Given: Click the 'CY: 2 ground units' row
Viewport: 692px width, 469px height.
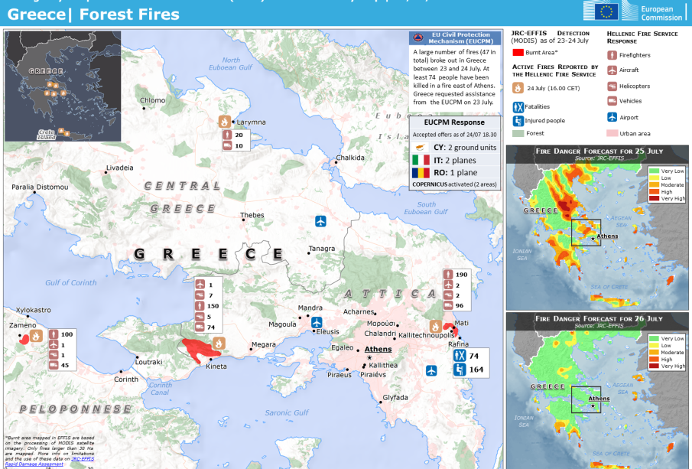Looking at the screenshot, I should [454, 148].
